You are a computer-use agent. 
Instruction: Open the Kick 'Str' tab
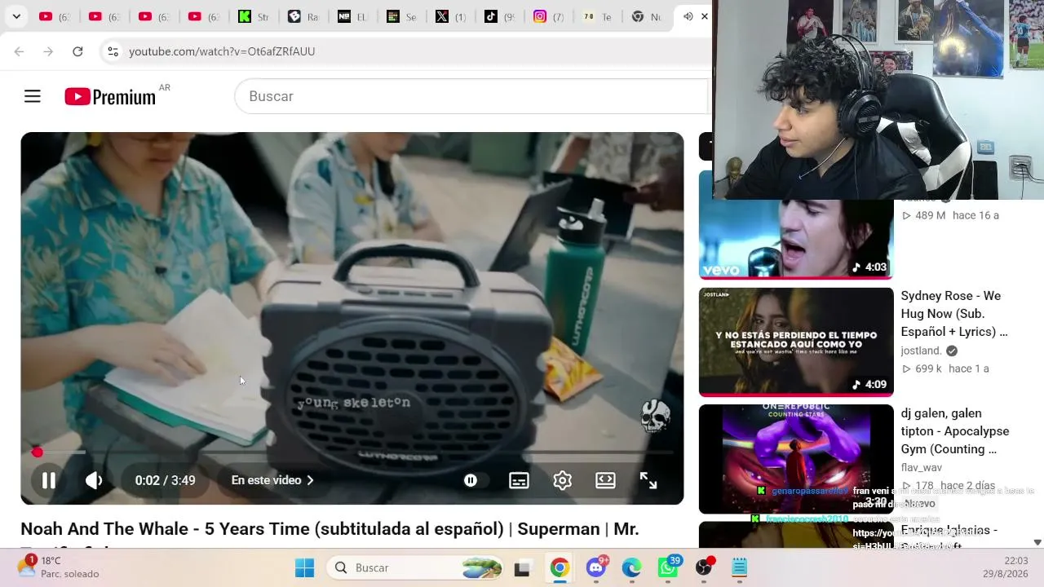[x=253, y=16]
